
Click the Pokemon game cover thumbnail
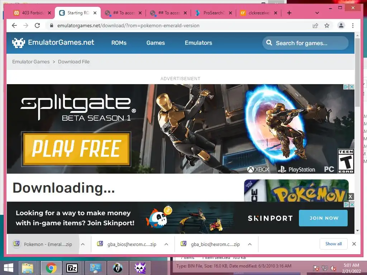point(296,190)
